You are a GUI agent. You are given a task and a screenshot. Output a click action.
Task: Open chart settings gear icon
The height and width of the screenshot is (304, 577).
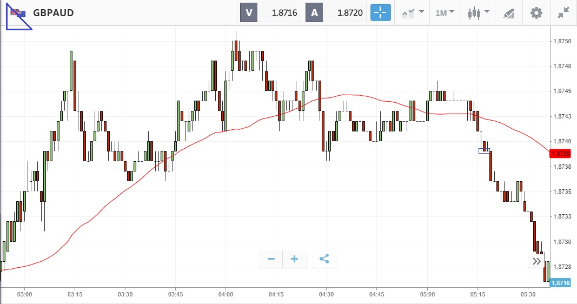point(536,12)
